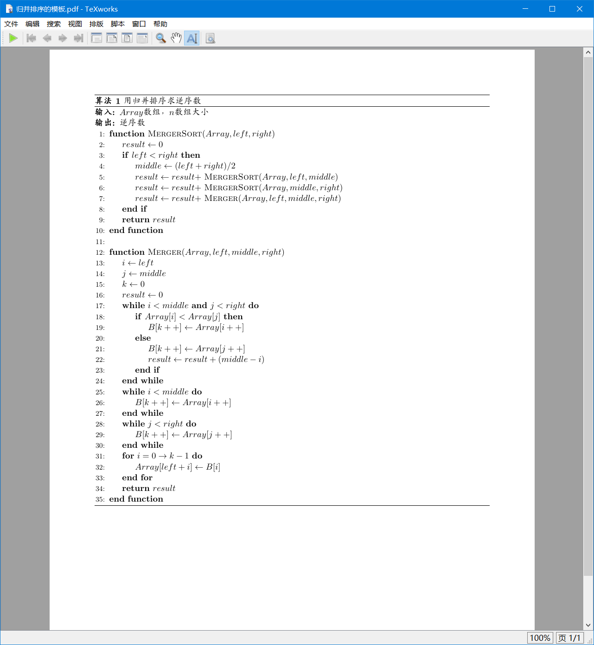594x645 pixels.
Task: Open the Find in PDF tool
Action: 211,38
